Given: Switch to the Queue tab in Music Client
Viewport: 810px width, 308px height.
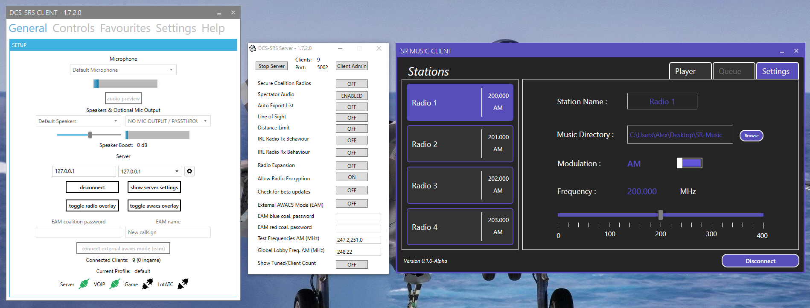Looking at the screenshot, I should [x=734, y=71].
